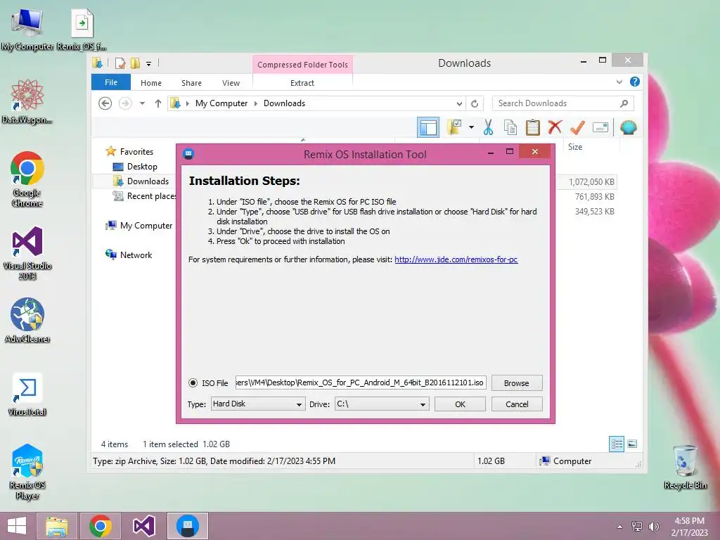720x540 pixels.
Task: Open the jide.com remixos-for-pc link
Action: pyautogui.click(x=456, y=259)
